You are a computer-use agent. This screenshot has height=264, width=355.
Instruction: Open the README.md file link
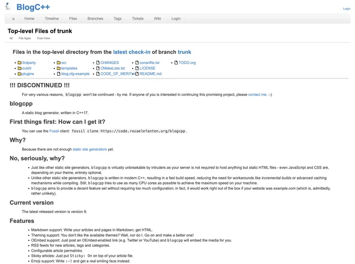click(x=150, y=74)
